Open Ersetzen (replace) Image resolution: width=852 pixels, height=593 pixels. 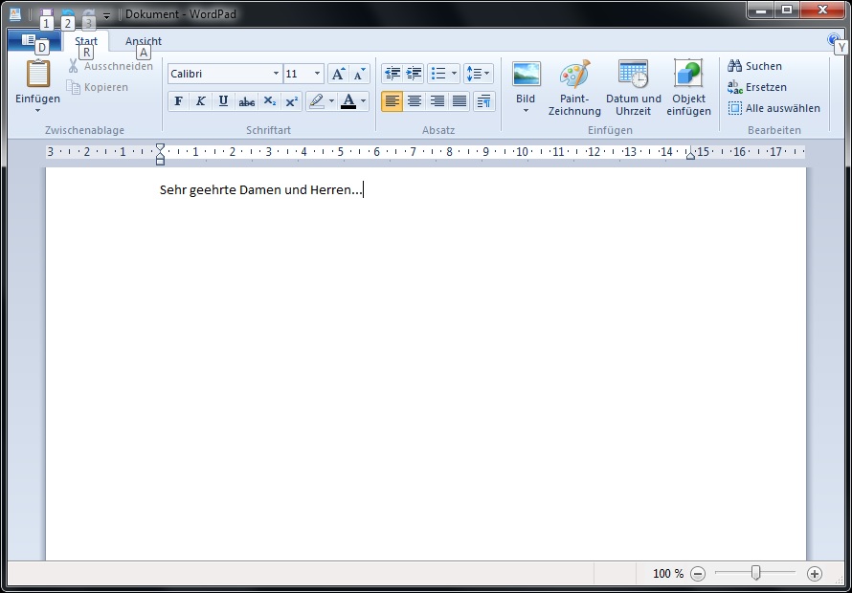[x=757, y=87]
